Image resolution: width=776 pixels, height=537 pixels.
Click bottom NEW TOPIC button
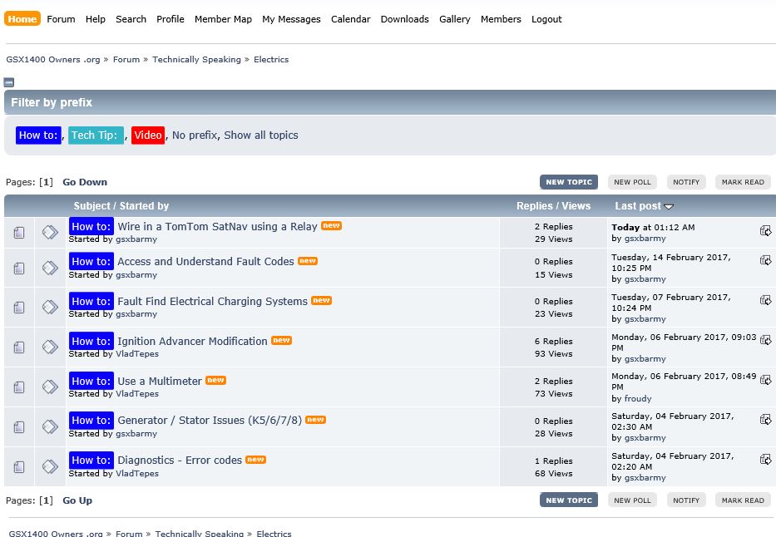(569, 500)
